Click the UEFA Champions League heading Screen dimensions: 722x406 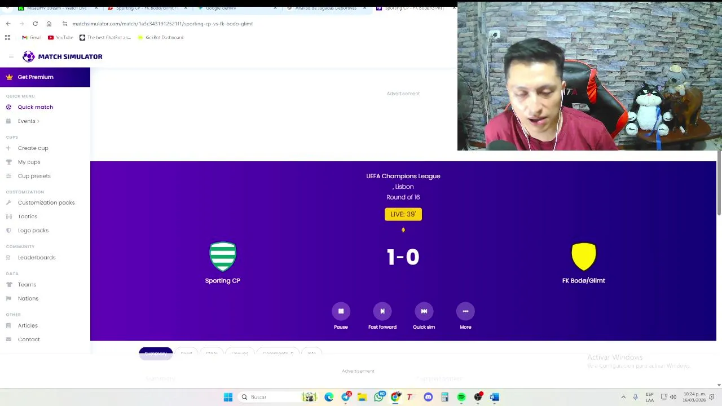pos(403,176)
